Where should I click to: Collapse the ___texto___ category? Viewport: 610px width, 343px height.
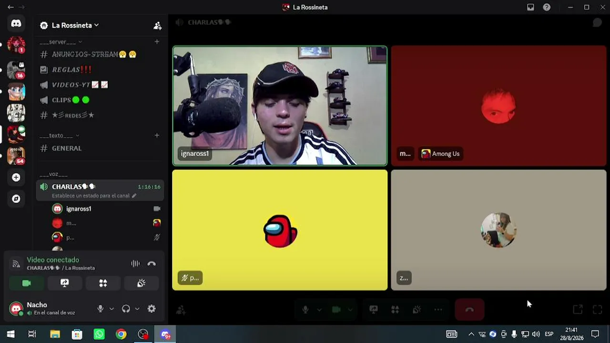59,136
